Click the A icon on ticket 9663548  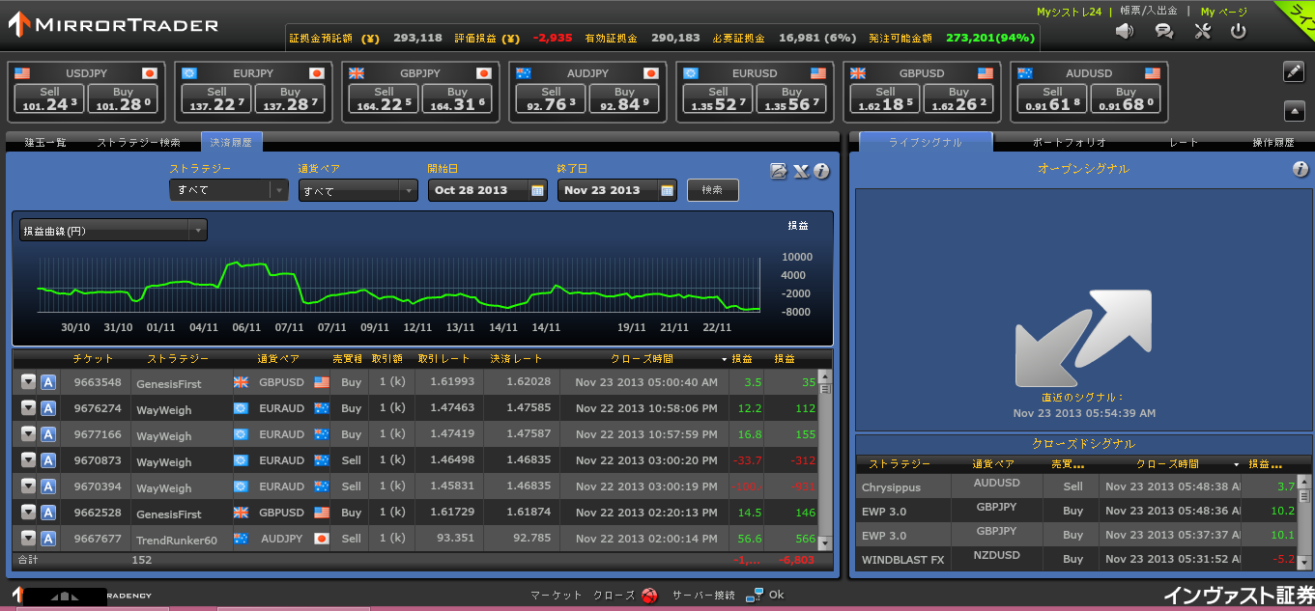48,382
